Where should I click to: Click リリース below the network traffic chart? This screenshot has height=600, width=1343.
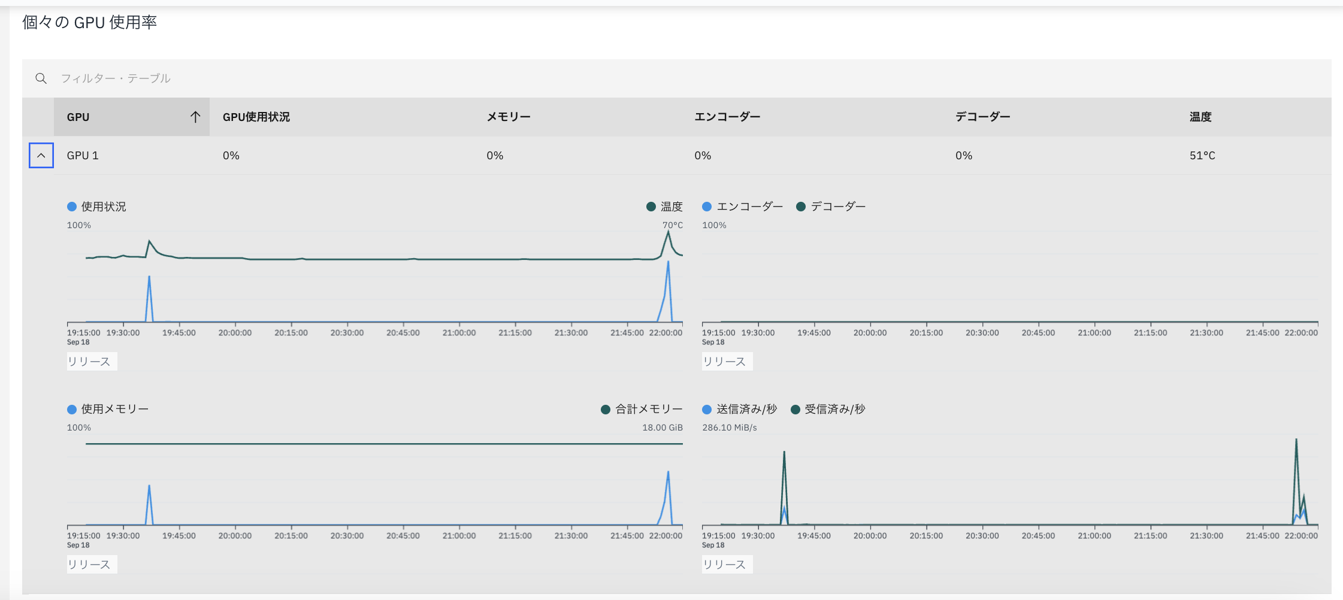pyautogui.click(x=727, y=563)
